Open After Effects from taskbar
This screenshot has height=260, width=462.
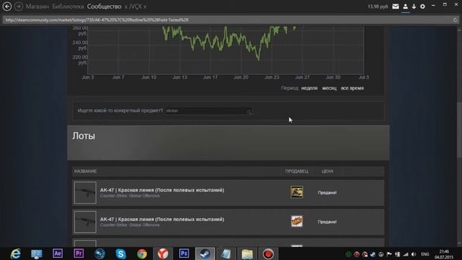tap(58, 253)
